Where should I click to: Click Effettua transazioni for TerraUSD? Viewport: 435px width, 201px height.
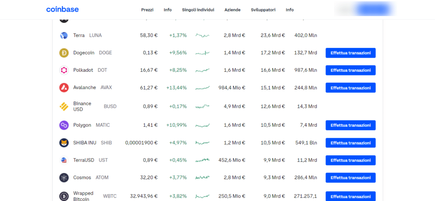(x=350, y=160)
